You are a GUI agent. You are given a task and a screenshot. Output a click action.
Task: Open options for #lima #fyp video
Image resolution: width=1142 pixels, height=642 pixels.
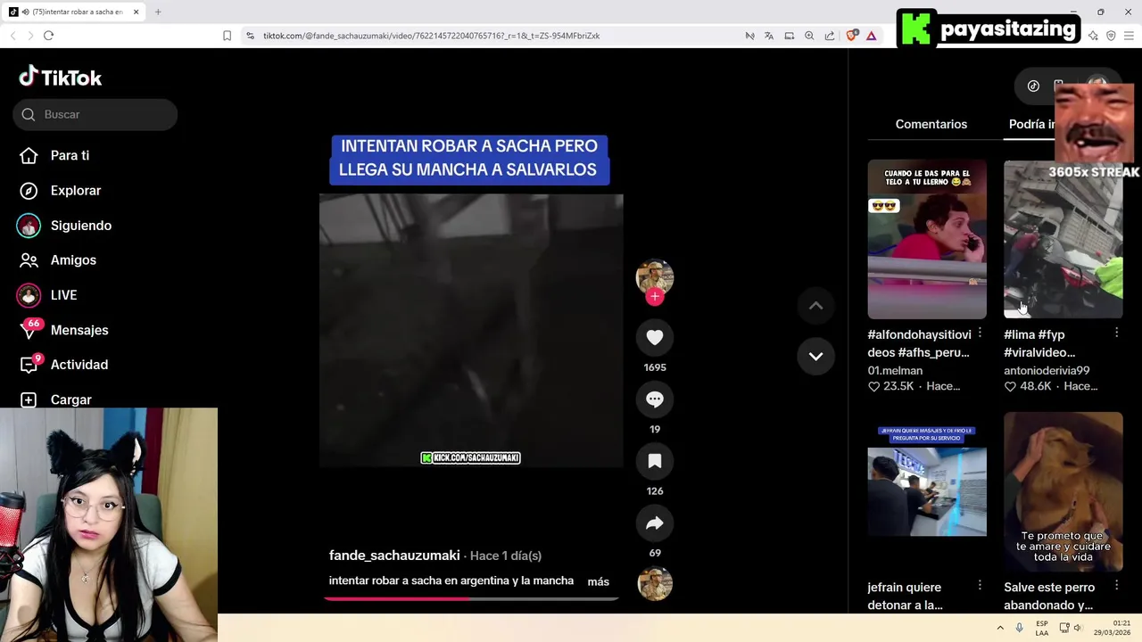[x=1116, y=333]
